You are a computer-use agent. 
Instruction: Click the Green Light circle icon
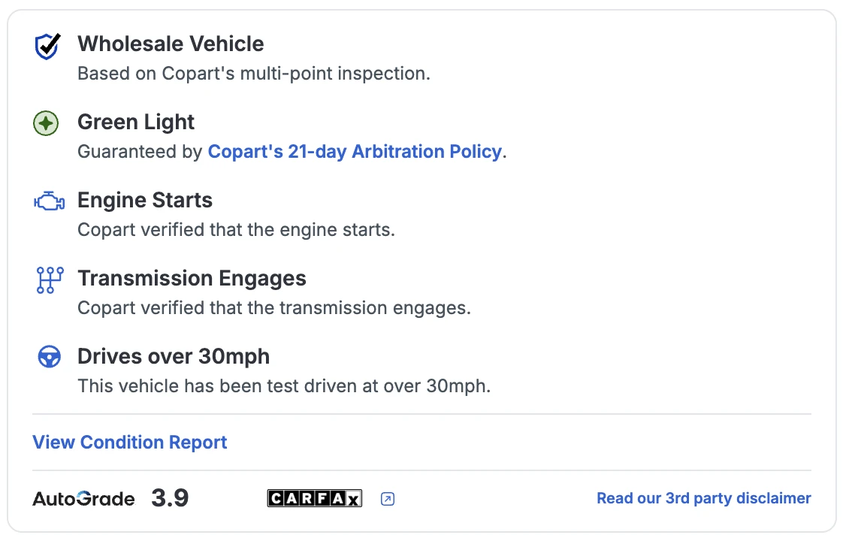[x=47, y=123]
